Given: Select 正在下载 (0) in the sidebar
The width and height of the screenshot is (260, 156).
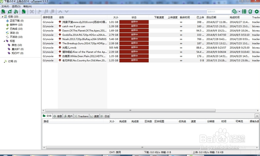Looking at the screenshot, I should (17, 21).
